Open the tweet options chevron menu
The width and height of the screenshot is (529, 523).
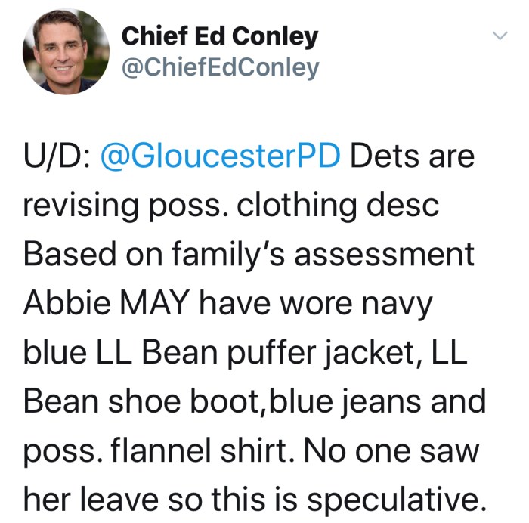tap(499, 36)
